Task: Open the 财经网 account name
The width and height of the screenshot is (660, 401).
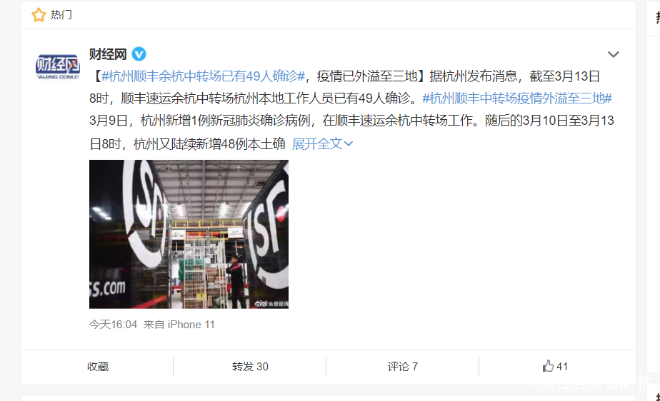Action: point(108,54)
